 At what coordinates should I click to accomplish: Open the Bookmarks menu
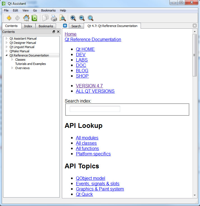pyautogui.click(x=48, y=10)
